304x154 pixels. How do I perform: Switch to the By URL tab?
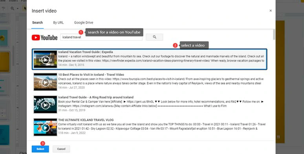point(59,22)
